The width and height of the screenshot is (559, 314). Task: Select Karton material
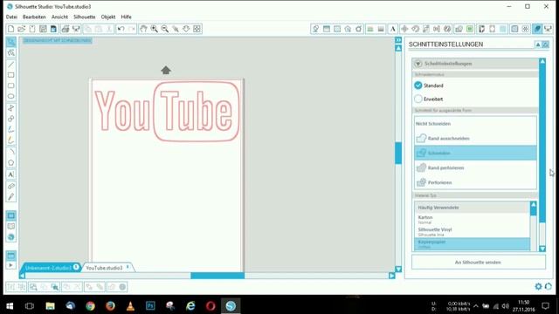(472, 219)
